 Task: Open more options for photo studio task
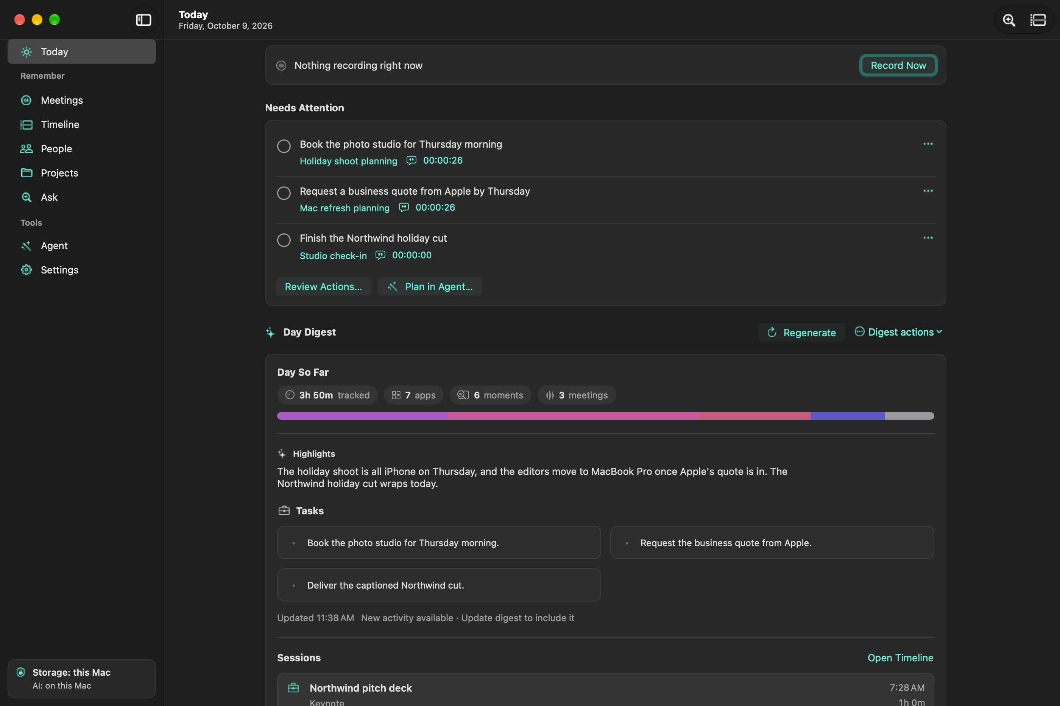point(928,144)
